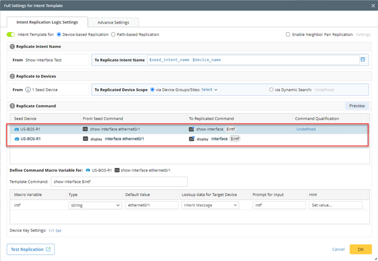Click CLI icon beside show interface ethernet0/1 seed command
The width and height of the screenshot is (378, 261).
(x=85, y=129)
